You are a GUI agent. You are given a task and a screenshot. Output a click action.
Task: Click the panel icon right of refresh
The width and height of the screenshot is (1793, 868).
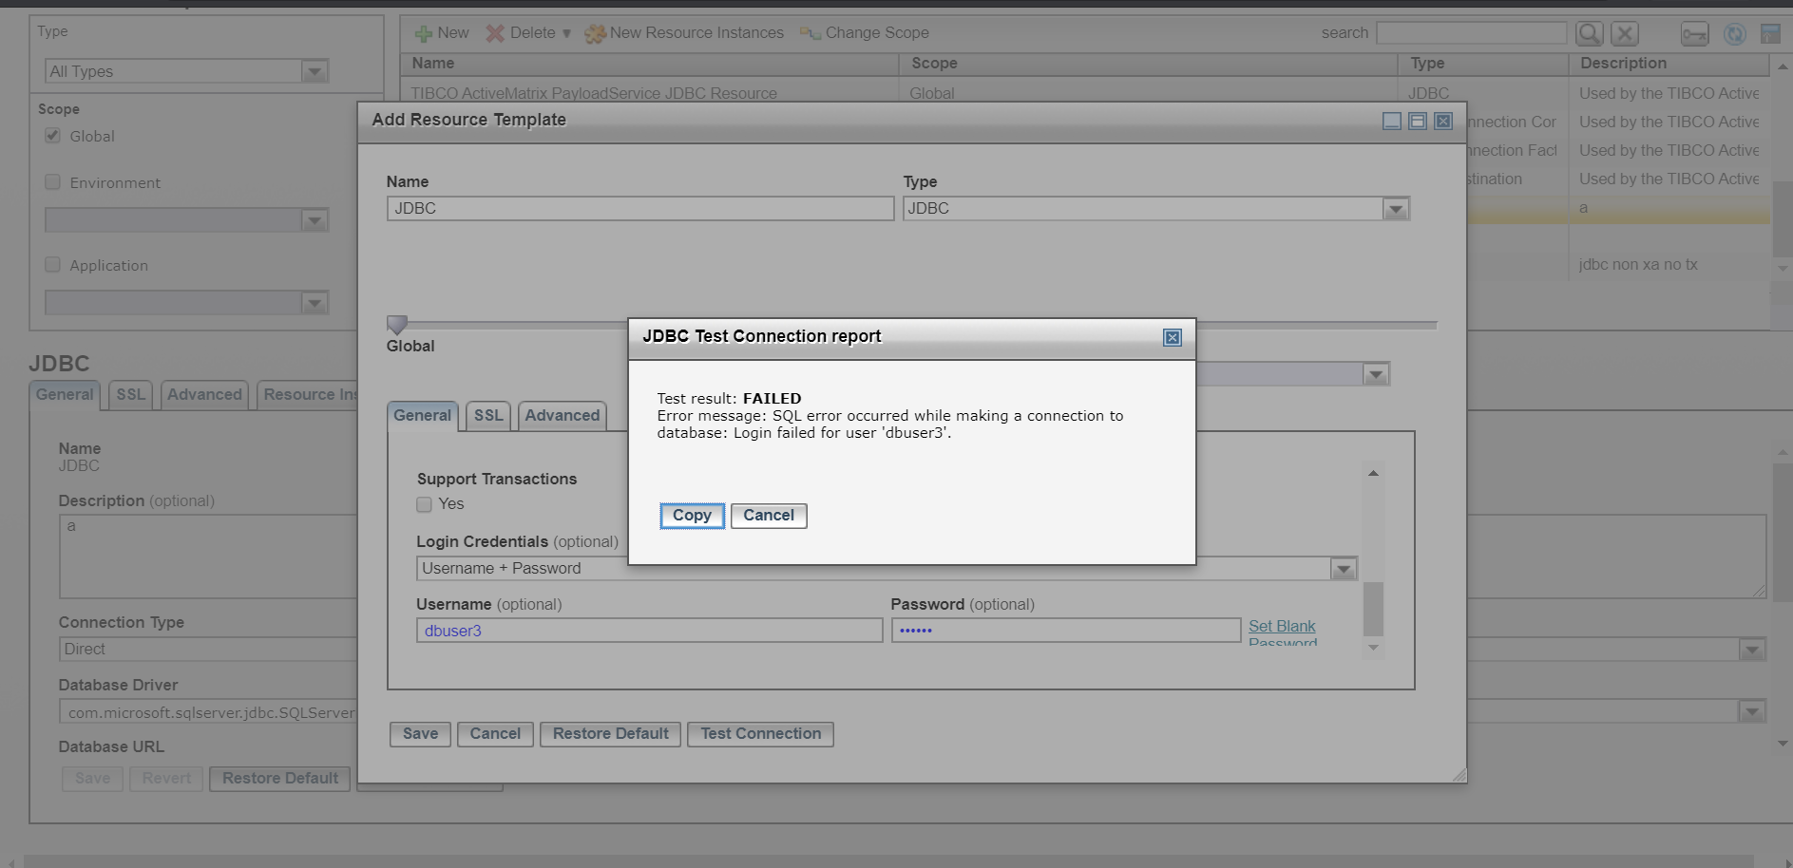(1770, 34)
